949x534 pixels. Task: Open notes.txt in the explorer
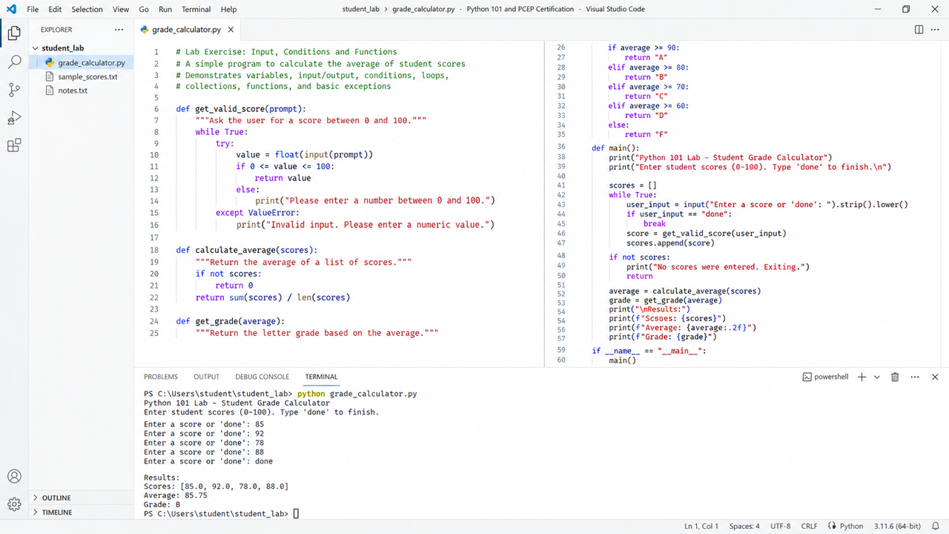82,90
